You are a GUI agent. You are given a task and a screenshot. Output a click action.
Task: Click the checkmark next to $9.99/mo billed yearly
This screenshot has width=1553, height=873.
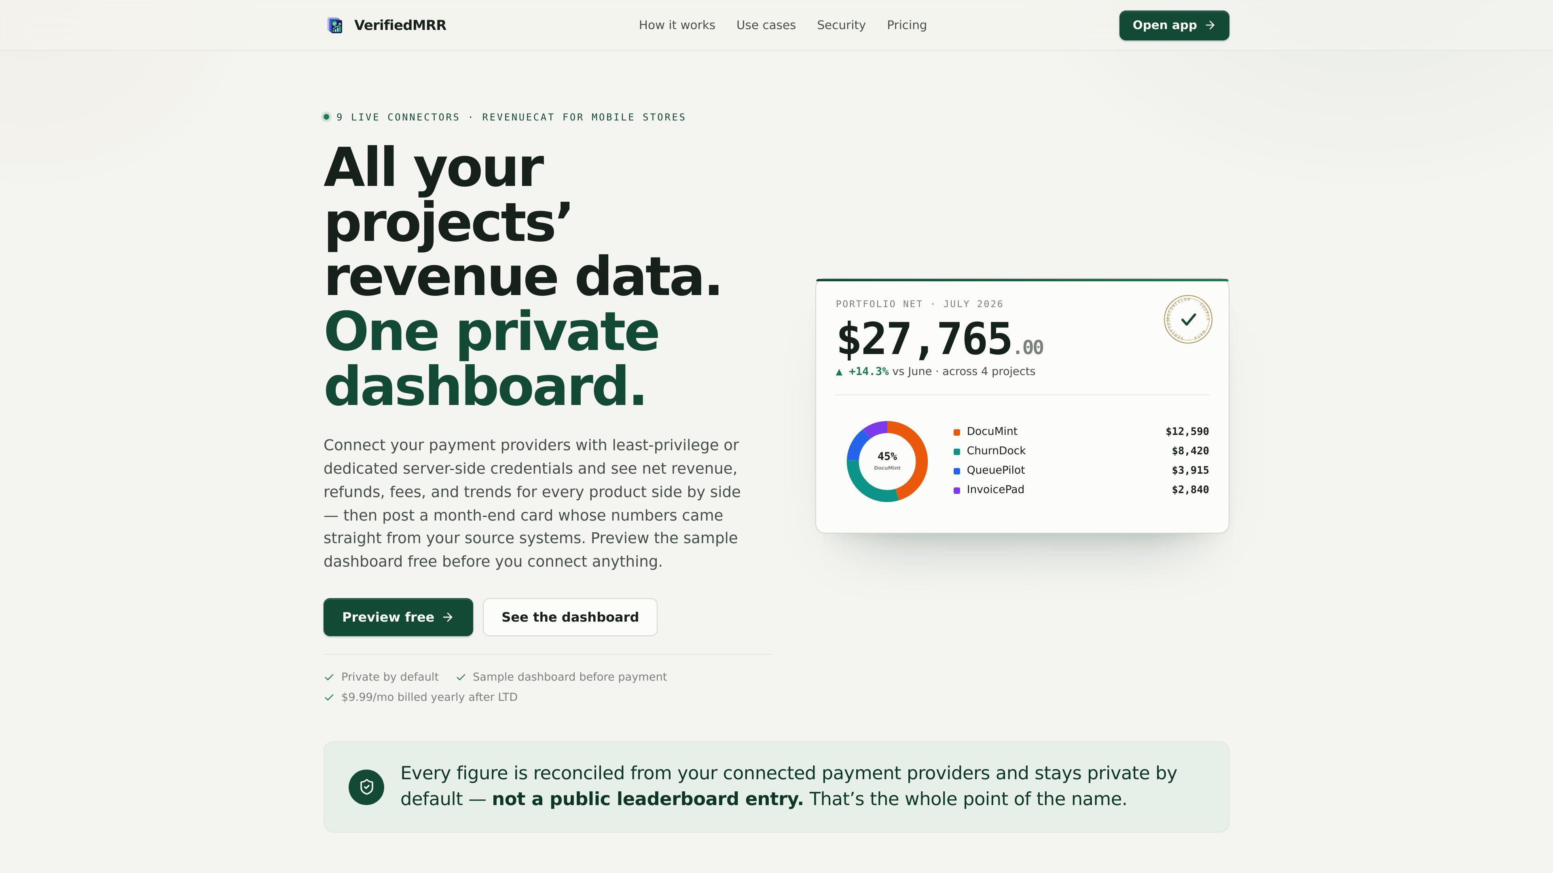tap(329, 697)
